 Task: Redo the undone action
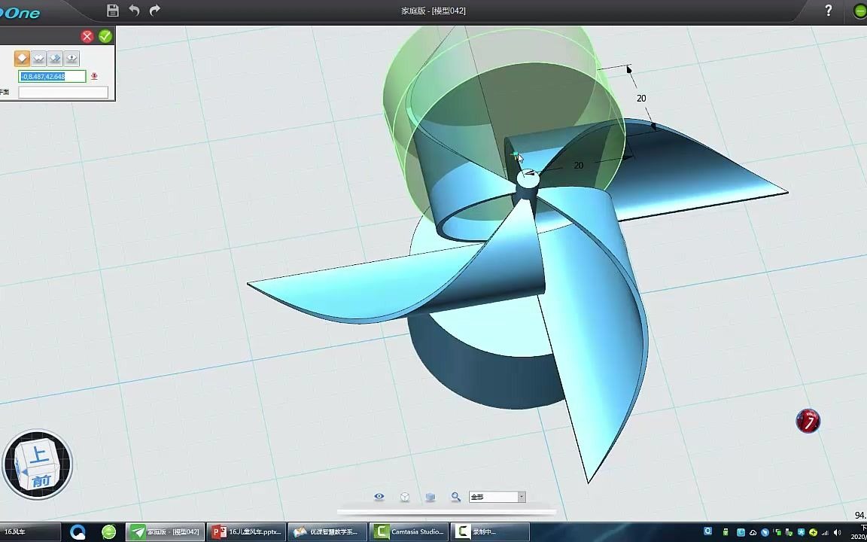(155, 10)
